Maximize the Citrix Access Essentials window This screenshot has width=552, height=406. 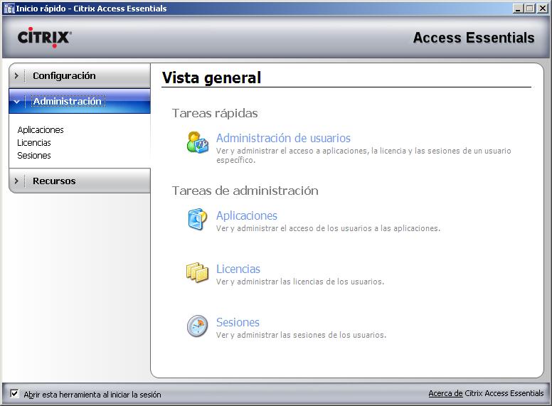coord(529,9)
